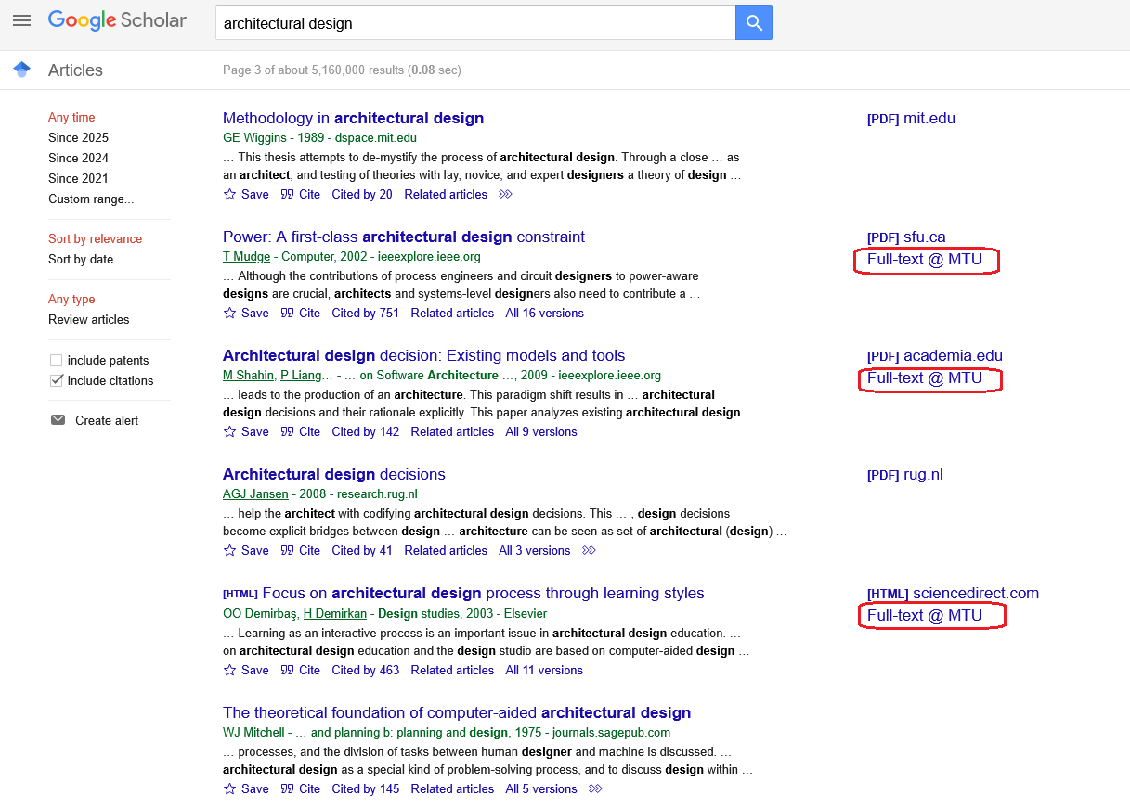Image resolution: width=1130 pixels, height=807 pixels.
Task: Click Cited by 463 link
Action: [x=365, y=670]
